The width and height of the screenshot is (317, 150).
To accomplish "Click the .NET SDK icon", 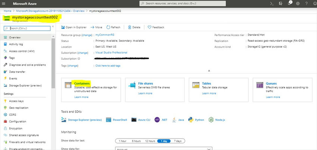I will coord(157,120).
